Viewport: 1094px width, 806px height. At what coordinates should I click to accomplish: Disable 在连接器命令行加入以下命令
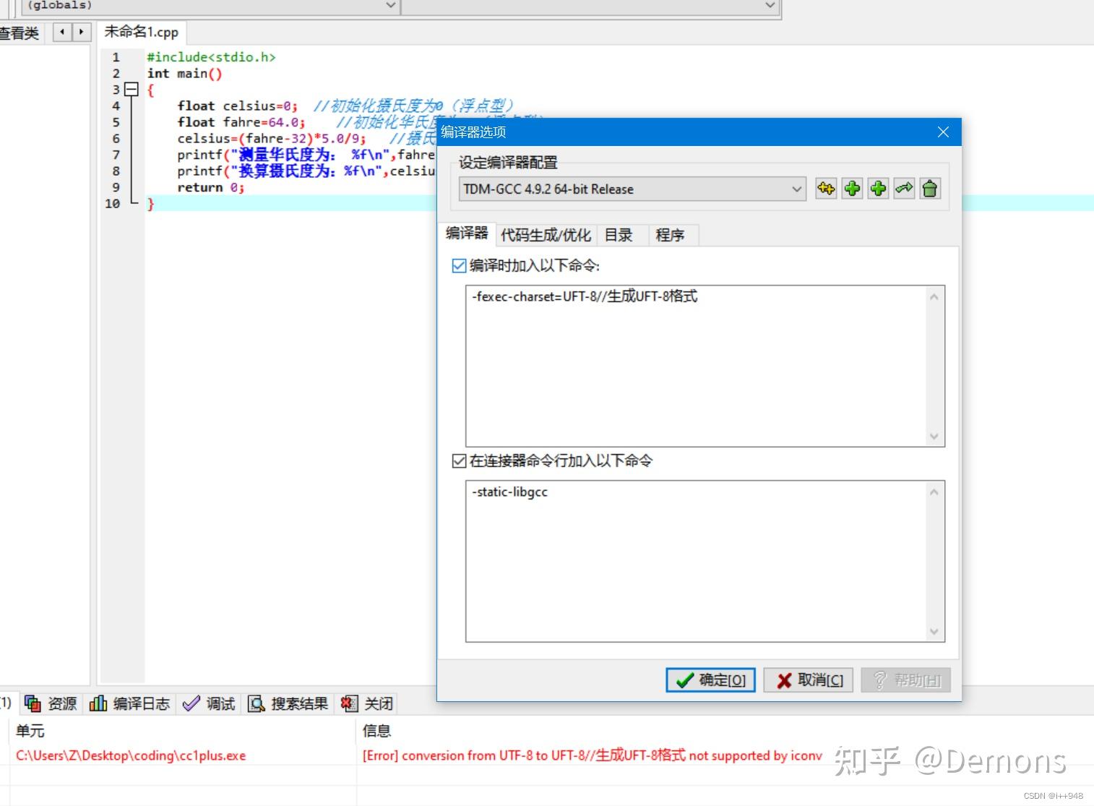pos(460,460)
